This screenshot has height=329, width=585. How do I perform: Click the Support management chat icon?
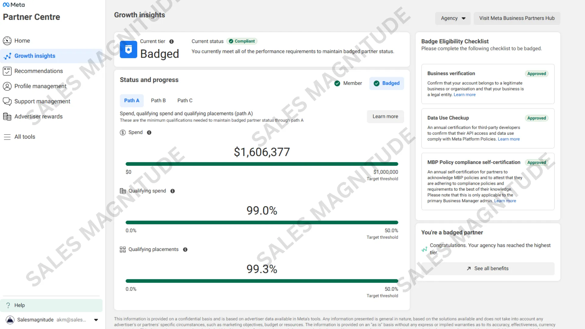pyautogui.click(x=7, y=101)
